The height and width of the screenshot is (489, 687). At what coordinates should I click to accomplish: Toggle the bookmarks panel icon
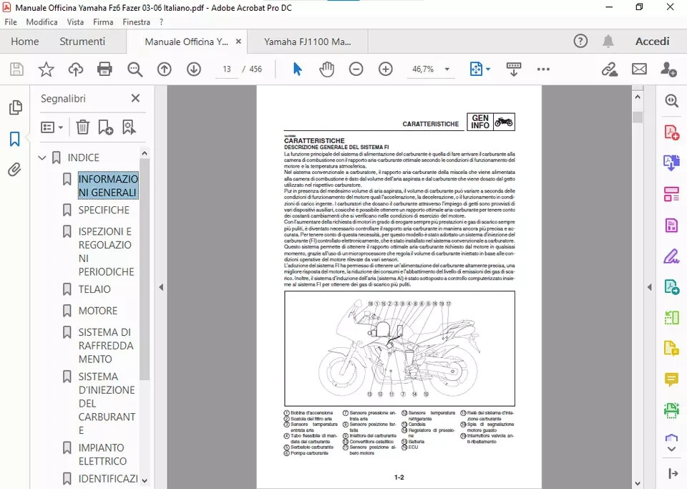coord(15,139)
